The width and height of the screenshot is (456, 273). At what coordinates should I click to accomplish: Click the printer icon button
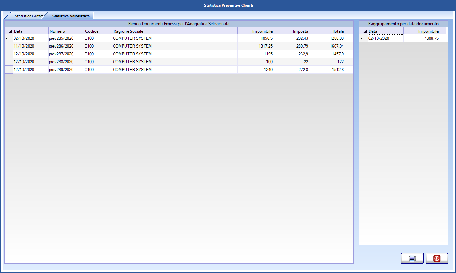pos(412,258)
